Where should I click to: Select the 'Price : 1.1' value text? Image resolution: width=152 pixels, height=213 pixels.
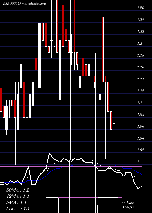click(18, 208)
